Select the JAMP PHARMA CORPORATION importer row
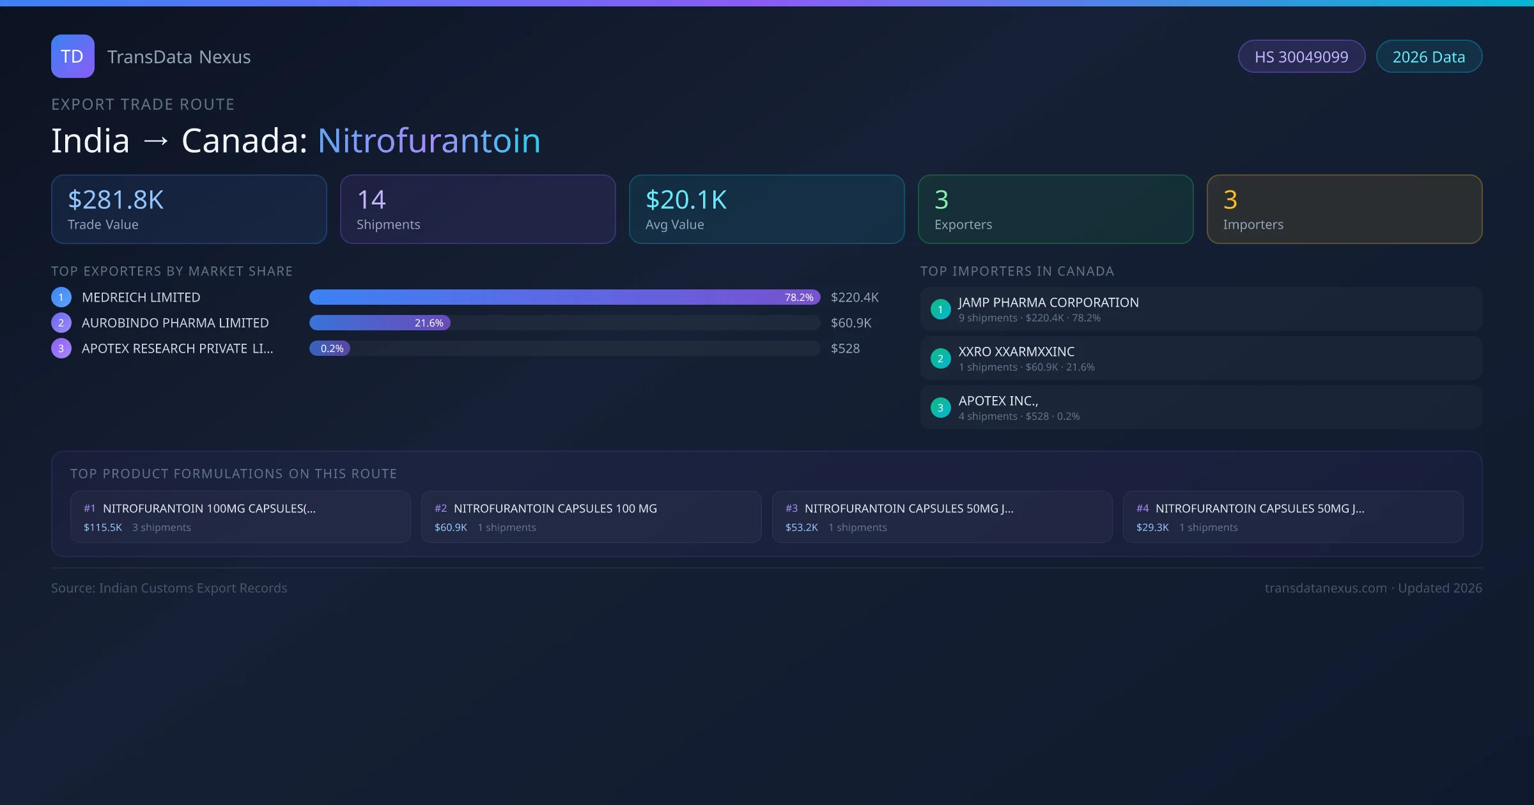 click(x=1201, y=309)
